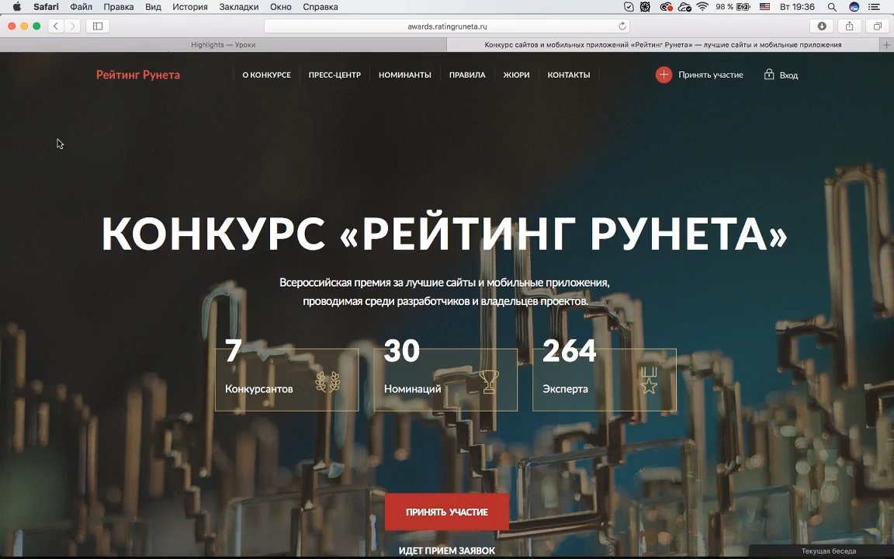Open ПРЕСС-ЦЕНТР nav link
Screen dimensions: 894x559
click(x=334, y=75)
